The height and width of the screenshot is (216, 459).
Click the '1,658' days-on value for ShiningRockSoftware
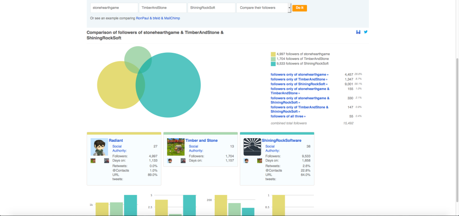(x=306, y=161)
